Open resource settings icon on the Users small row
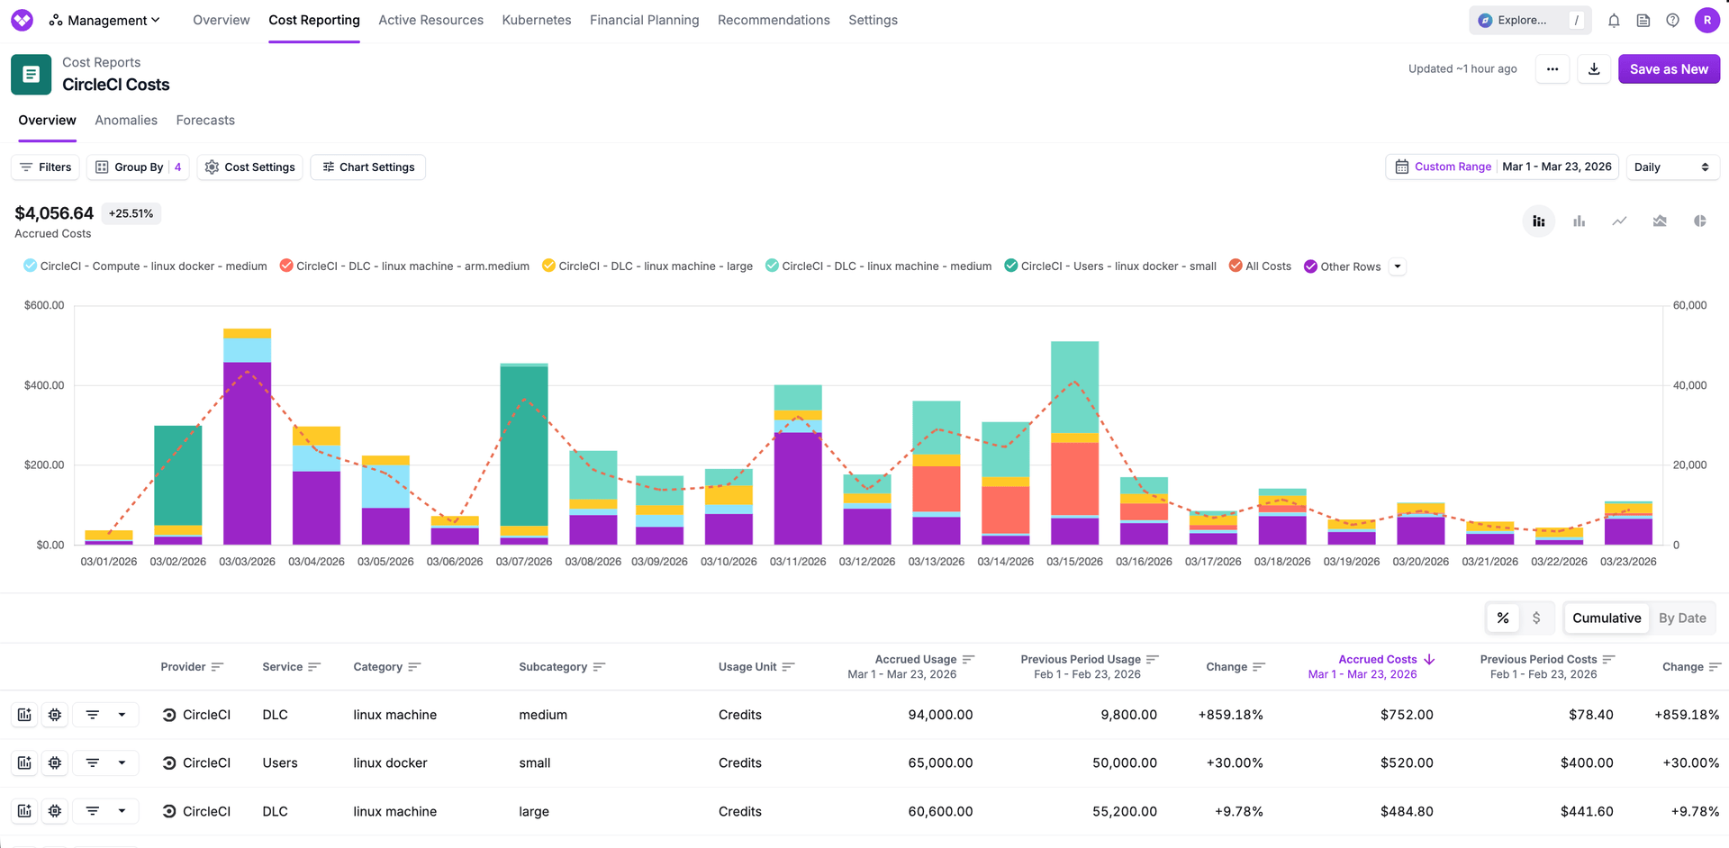Viewport: 1729px width, 848px height. click(x=54, y=762)
